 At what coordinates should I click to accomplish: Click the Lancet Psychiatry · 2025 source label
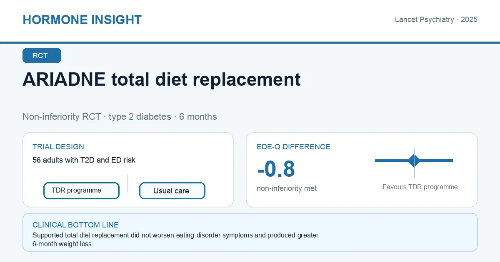pos(436,20)
